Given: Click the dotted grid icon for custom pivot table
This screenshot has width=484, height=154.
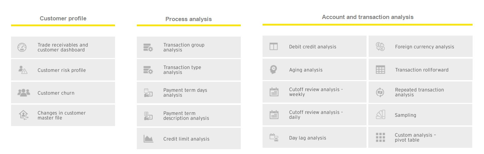Looking at the screenshot, I should tap(380, 137).
